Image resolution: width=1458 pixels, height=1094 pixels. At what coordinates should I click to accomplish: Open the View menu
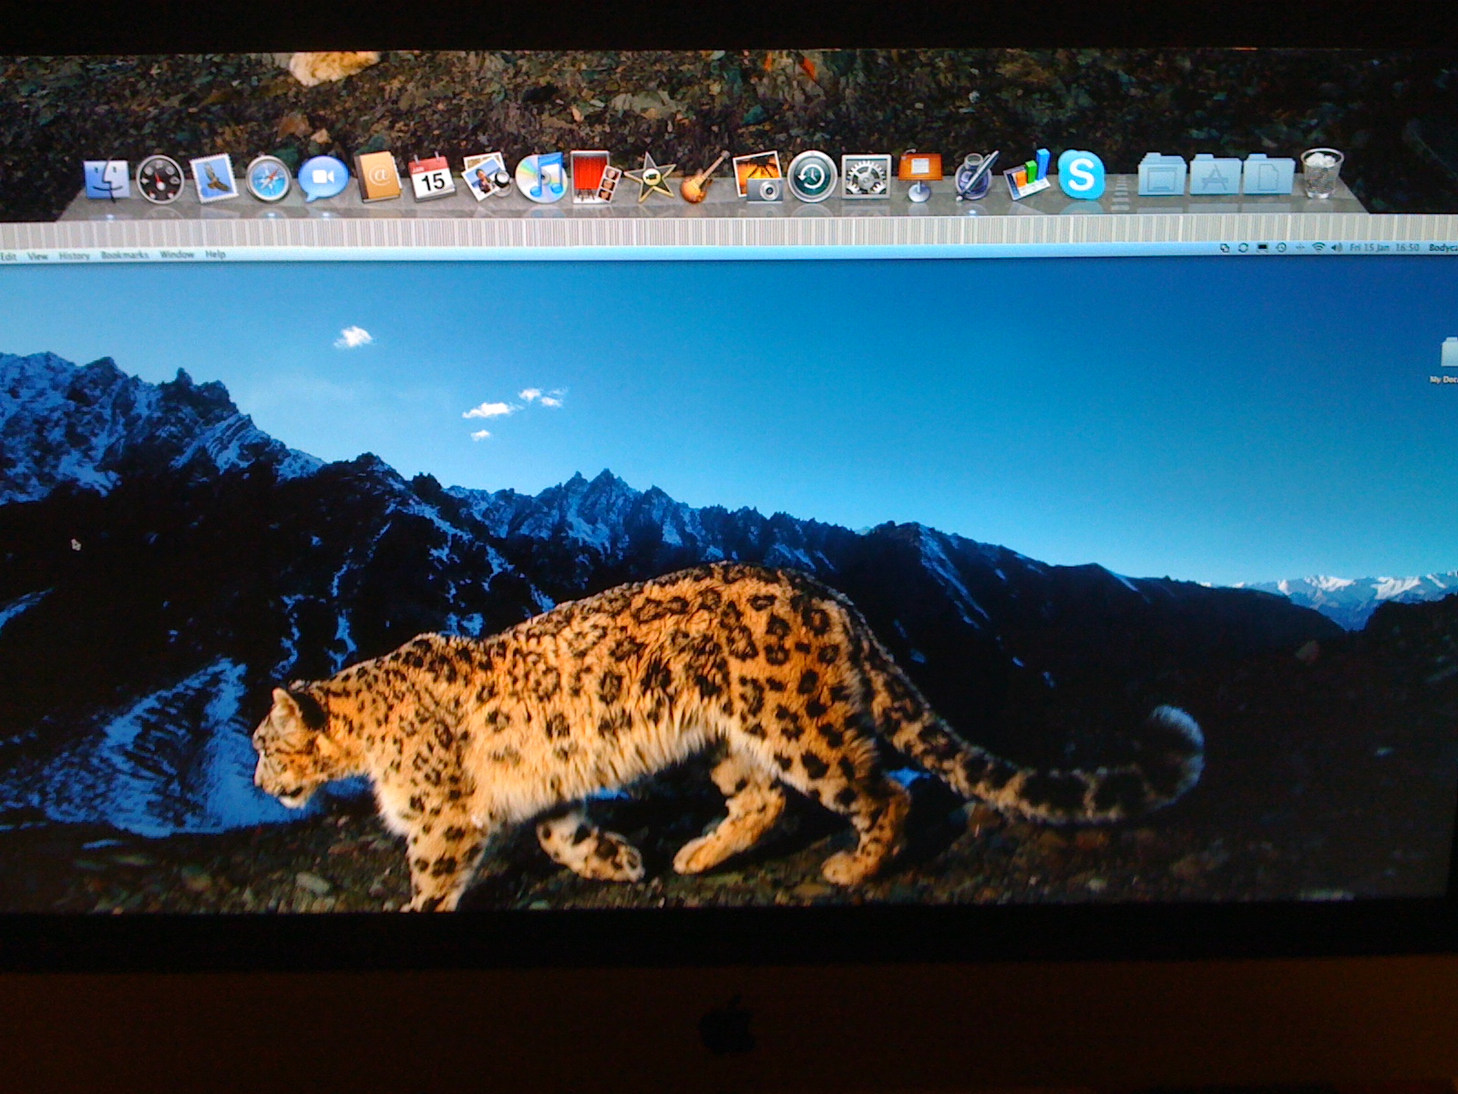37,256
